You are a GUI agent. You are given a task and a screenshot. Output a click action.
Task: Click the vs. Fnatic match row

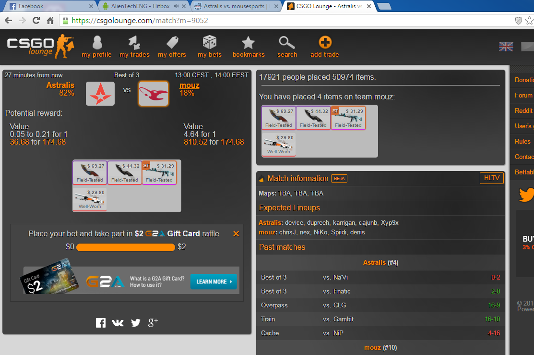click(x=380, y=291)
